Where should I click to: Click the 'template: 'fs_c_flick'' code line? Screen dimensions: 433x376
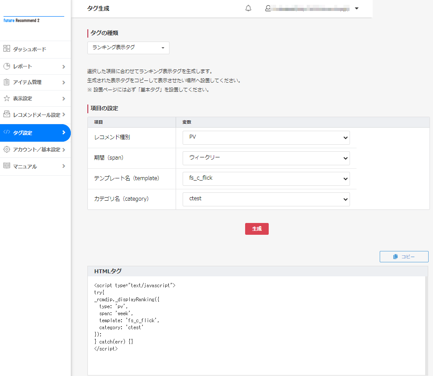(x=129, y=320)
